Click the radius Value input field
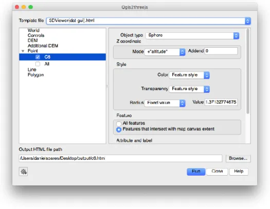Viewport: 270px width, 209px height. click(x=221, y=102)
